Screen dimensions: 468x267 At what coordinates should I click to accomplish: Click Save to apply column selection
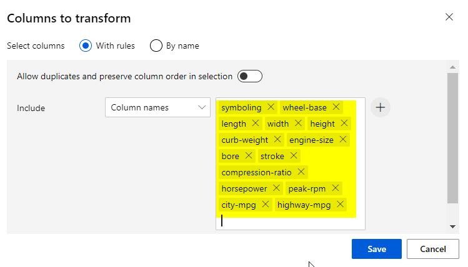[x=376, y=249]
